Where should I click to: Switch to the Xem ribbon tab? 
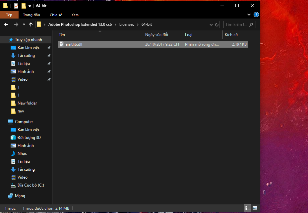75,15
